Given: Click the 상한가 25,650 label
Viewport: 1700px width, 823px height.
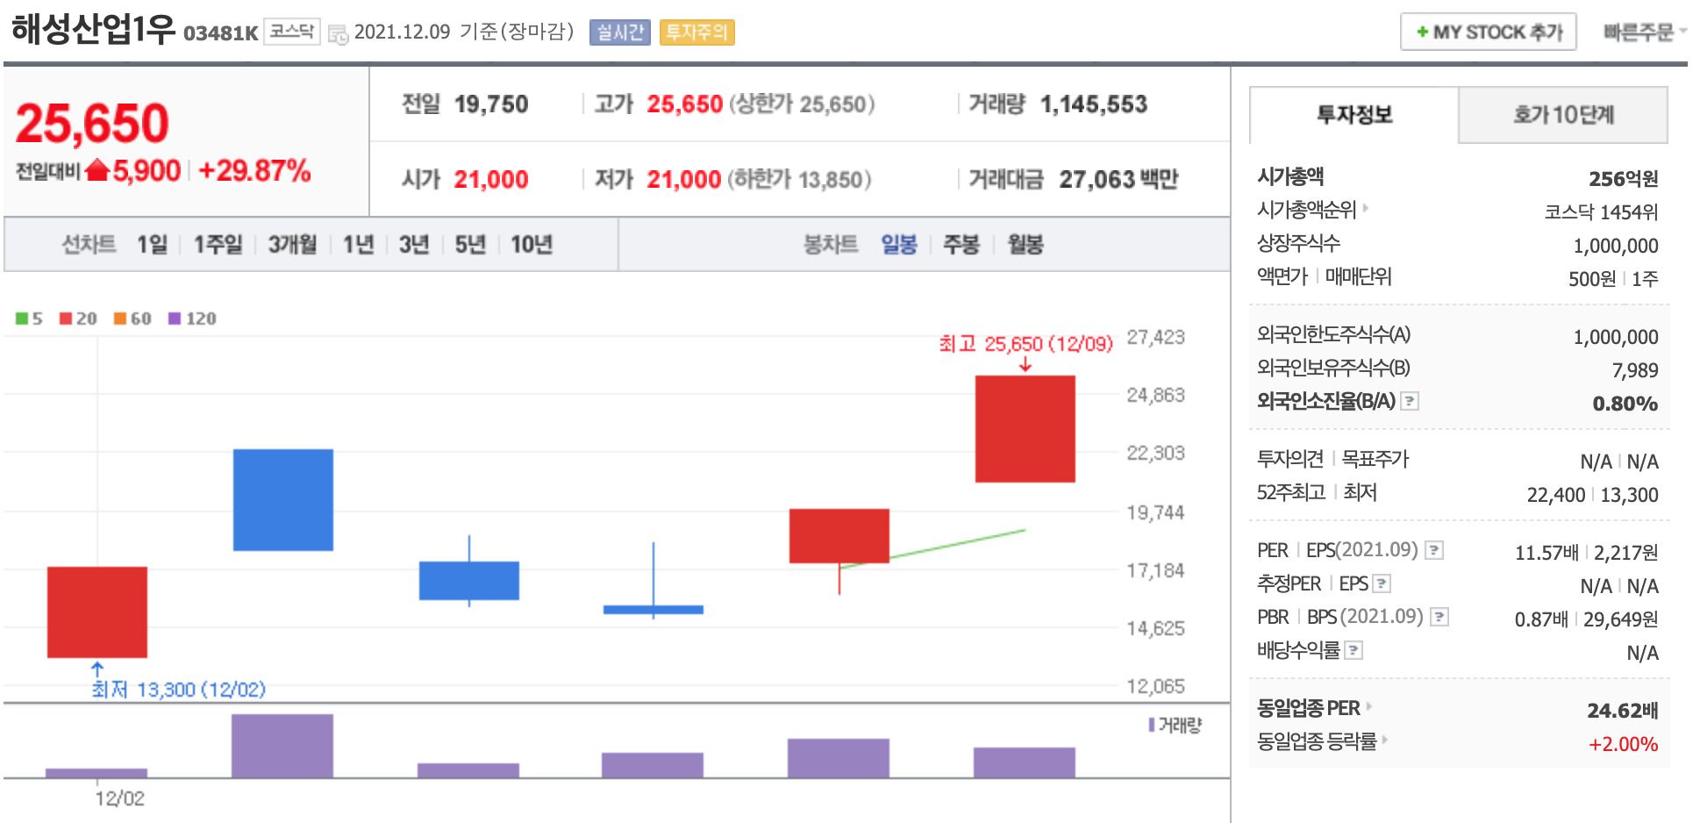Looking at the screenshot, I should coord(802,104).
